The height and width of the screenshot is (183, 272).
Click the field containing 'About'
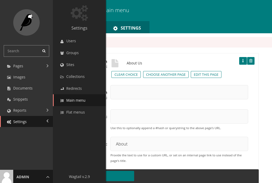[x=179, y=144]
